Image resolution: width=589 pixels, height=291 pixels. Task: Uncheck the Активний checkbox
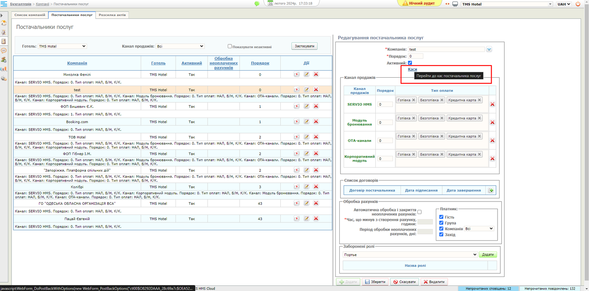pyautogui.click(x=410, y=63)
